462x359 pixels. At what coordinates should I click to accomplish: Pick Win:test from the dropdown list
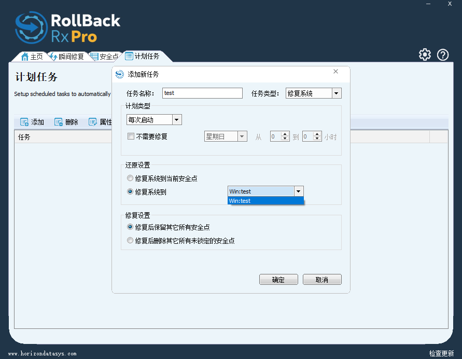[265, 201]
